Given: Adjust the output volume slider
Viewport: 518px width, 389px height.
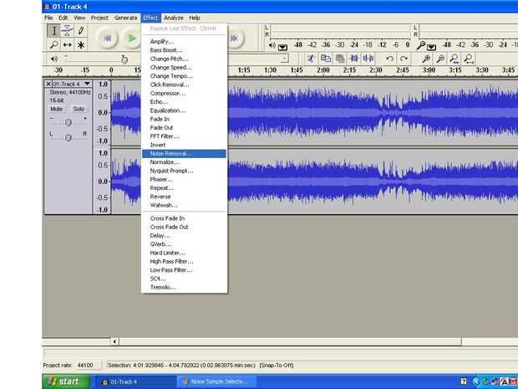Looking at the screenshot, I should coord(124,59).
